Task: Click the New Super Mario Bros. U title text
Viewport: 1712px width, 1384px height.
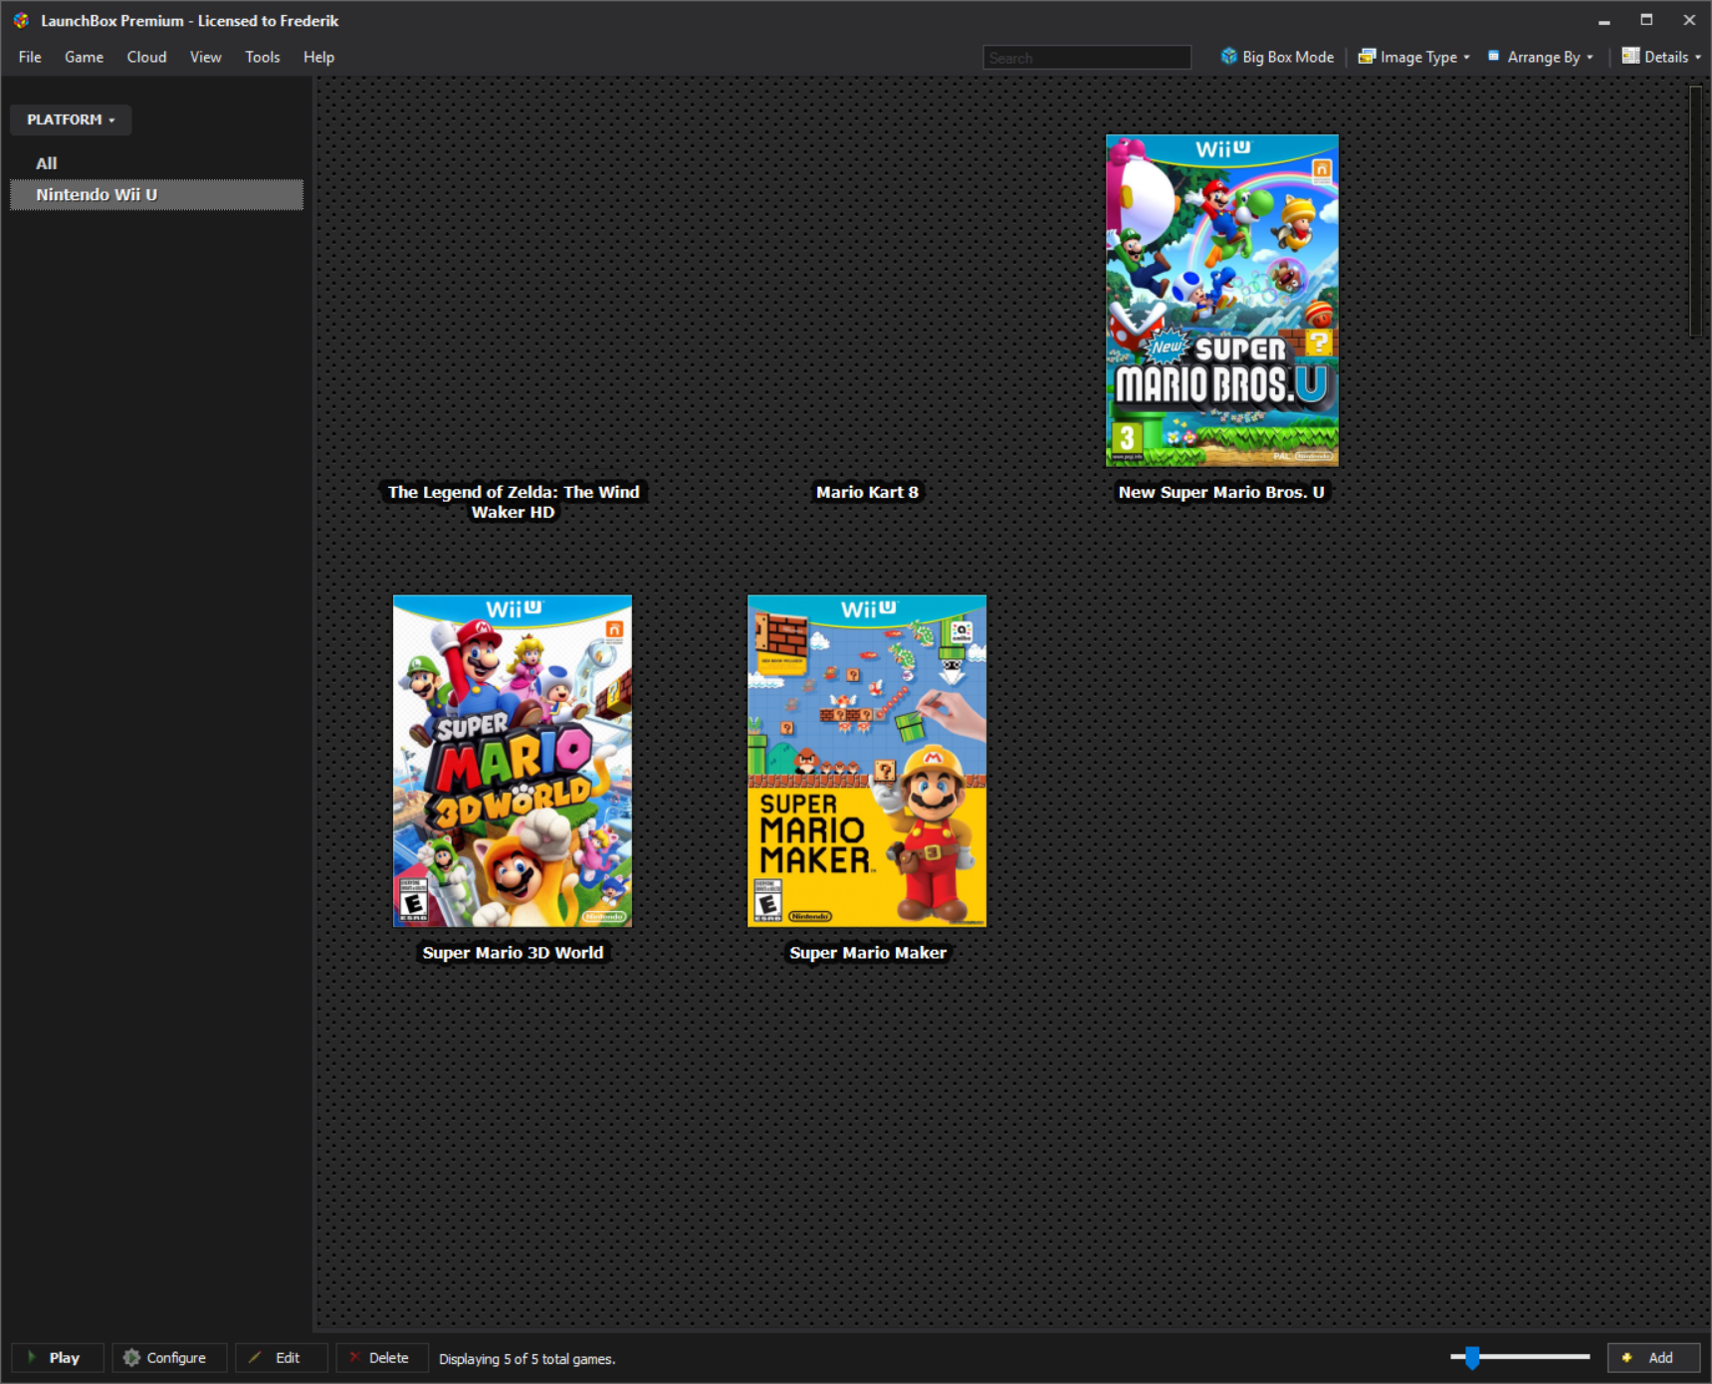Action: pos(1221,492)
